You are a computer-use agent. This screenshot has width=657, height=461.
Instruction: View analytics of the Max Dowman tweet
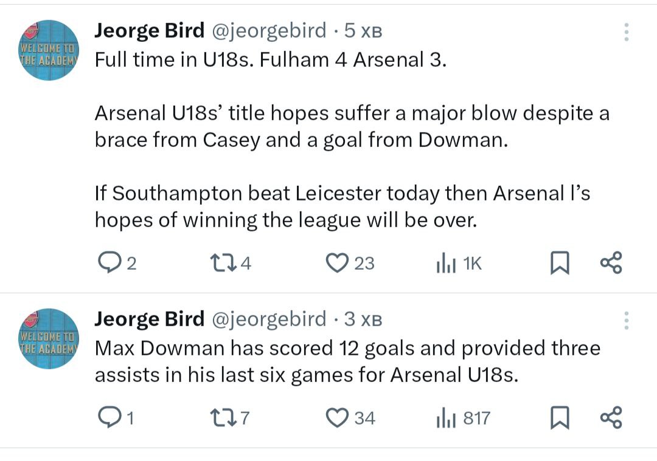pos(446,418)
